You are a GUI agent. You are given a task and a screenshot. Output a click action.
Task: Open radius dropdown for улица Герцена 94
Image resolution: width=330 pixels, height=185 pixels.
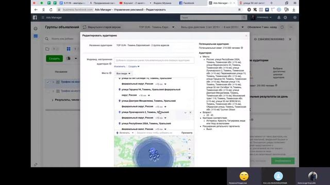tap(144, 95)
